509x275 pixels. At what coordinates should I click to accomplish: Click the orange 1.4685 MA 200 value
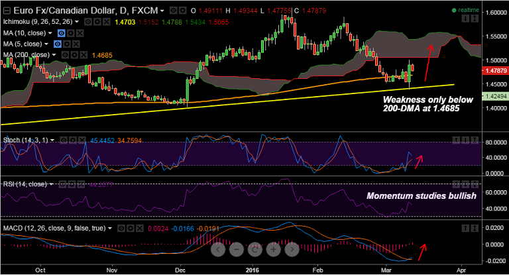click(x=102, y=56)
